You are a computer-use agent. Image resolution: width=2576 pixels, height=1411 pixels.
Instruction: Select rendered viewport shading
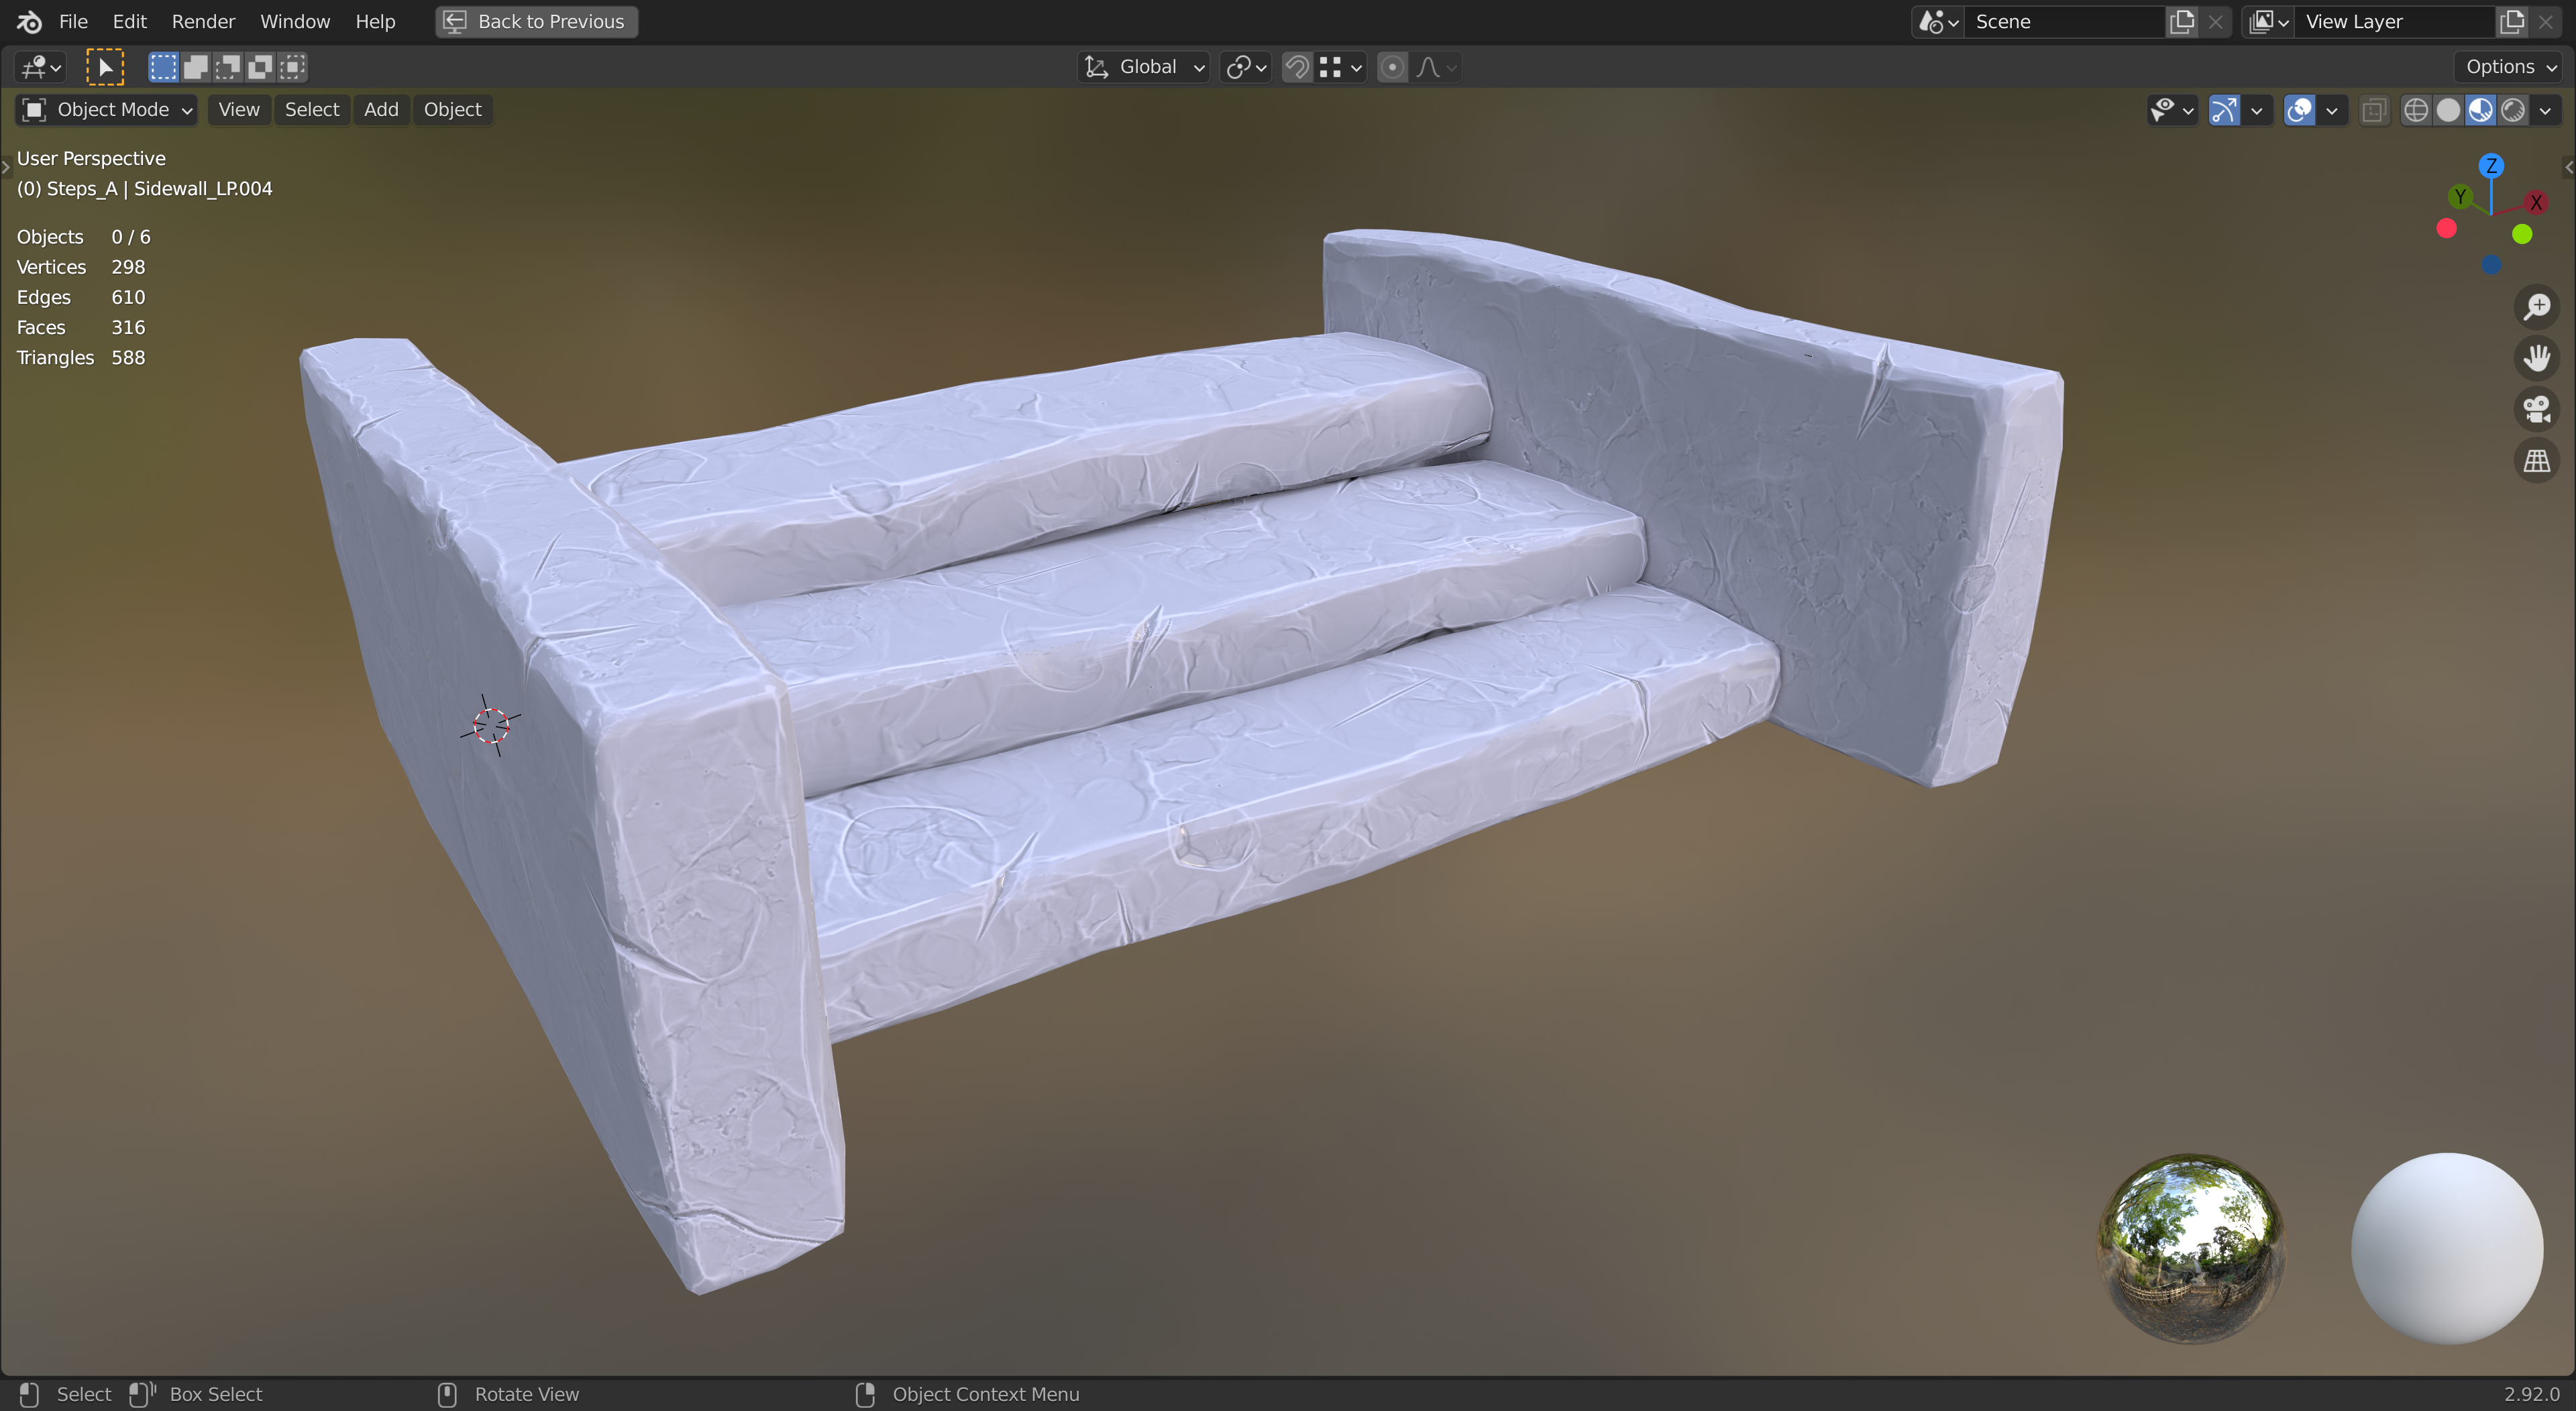tap(2513, 110)
